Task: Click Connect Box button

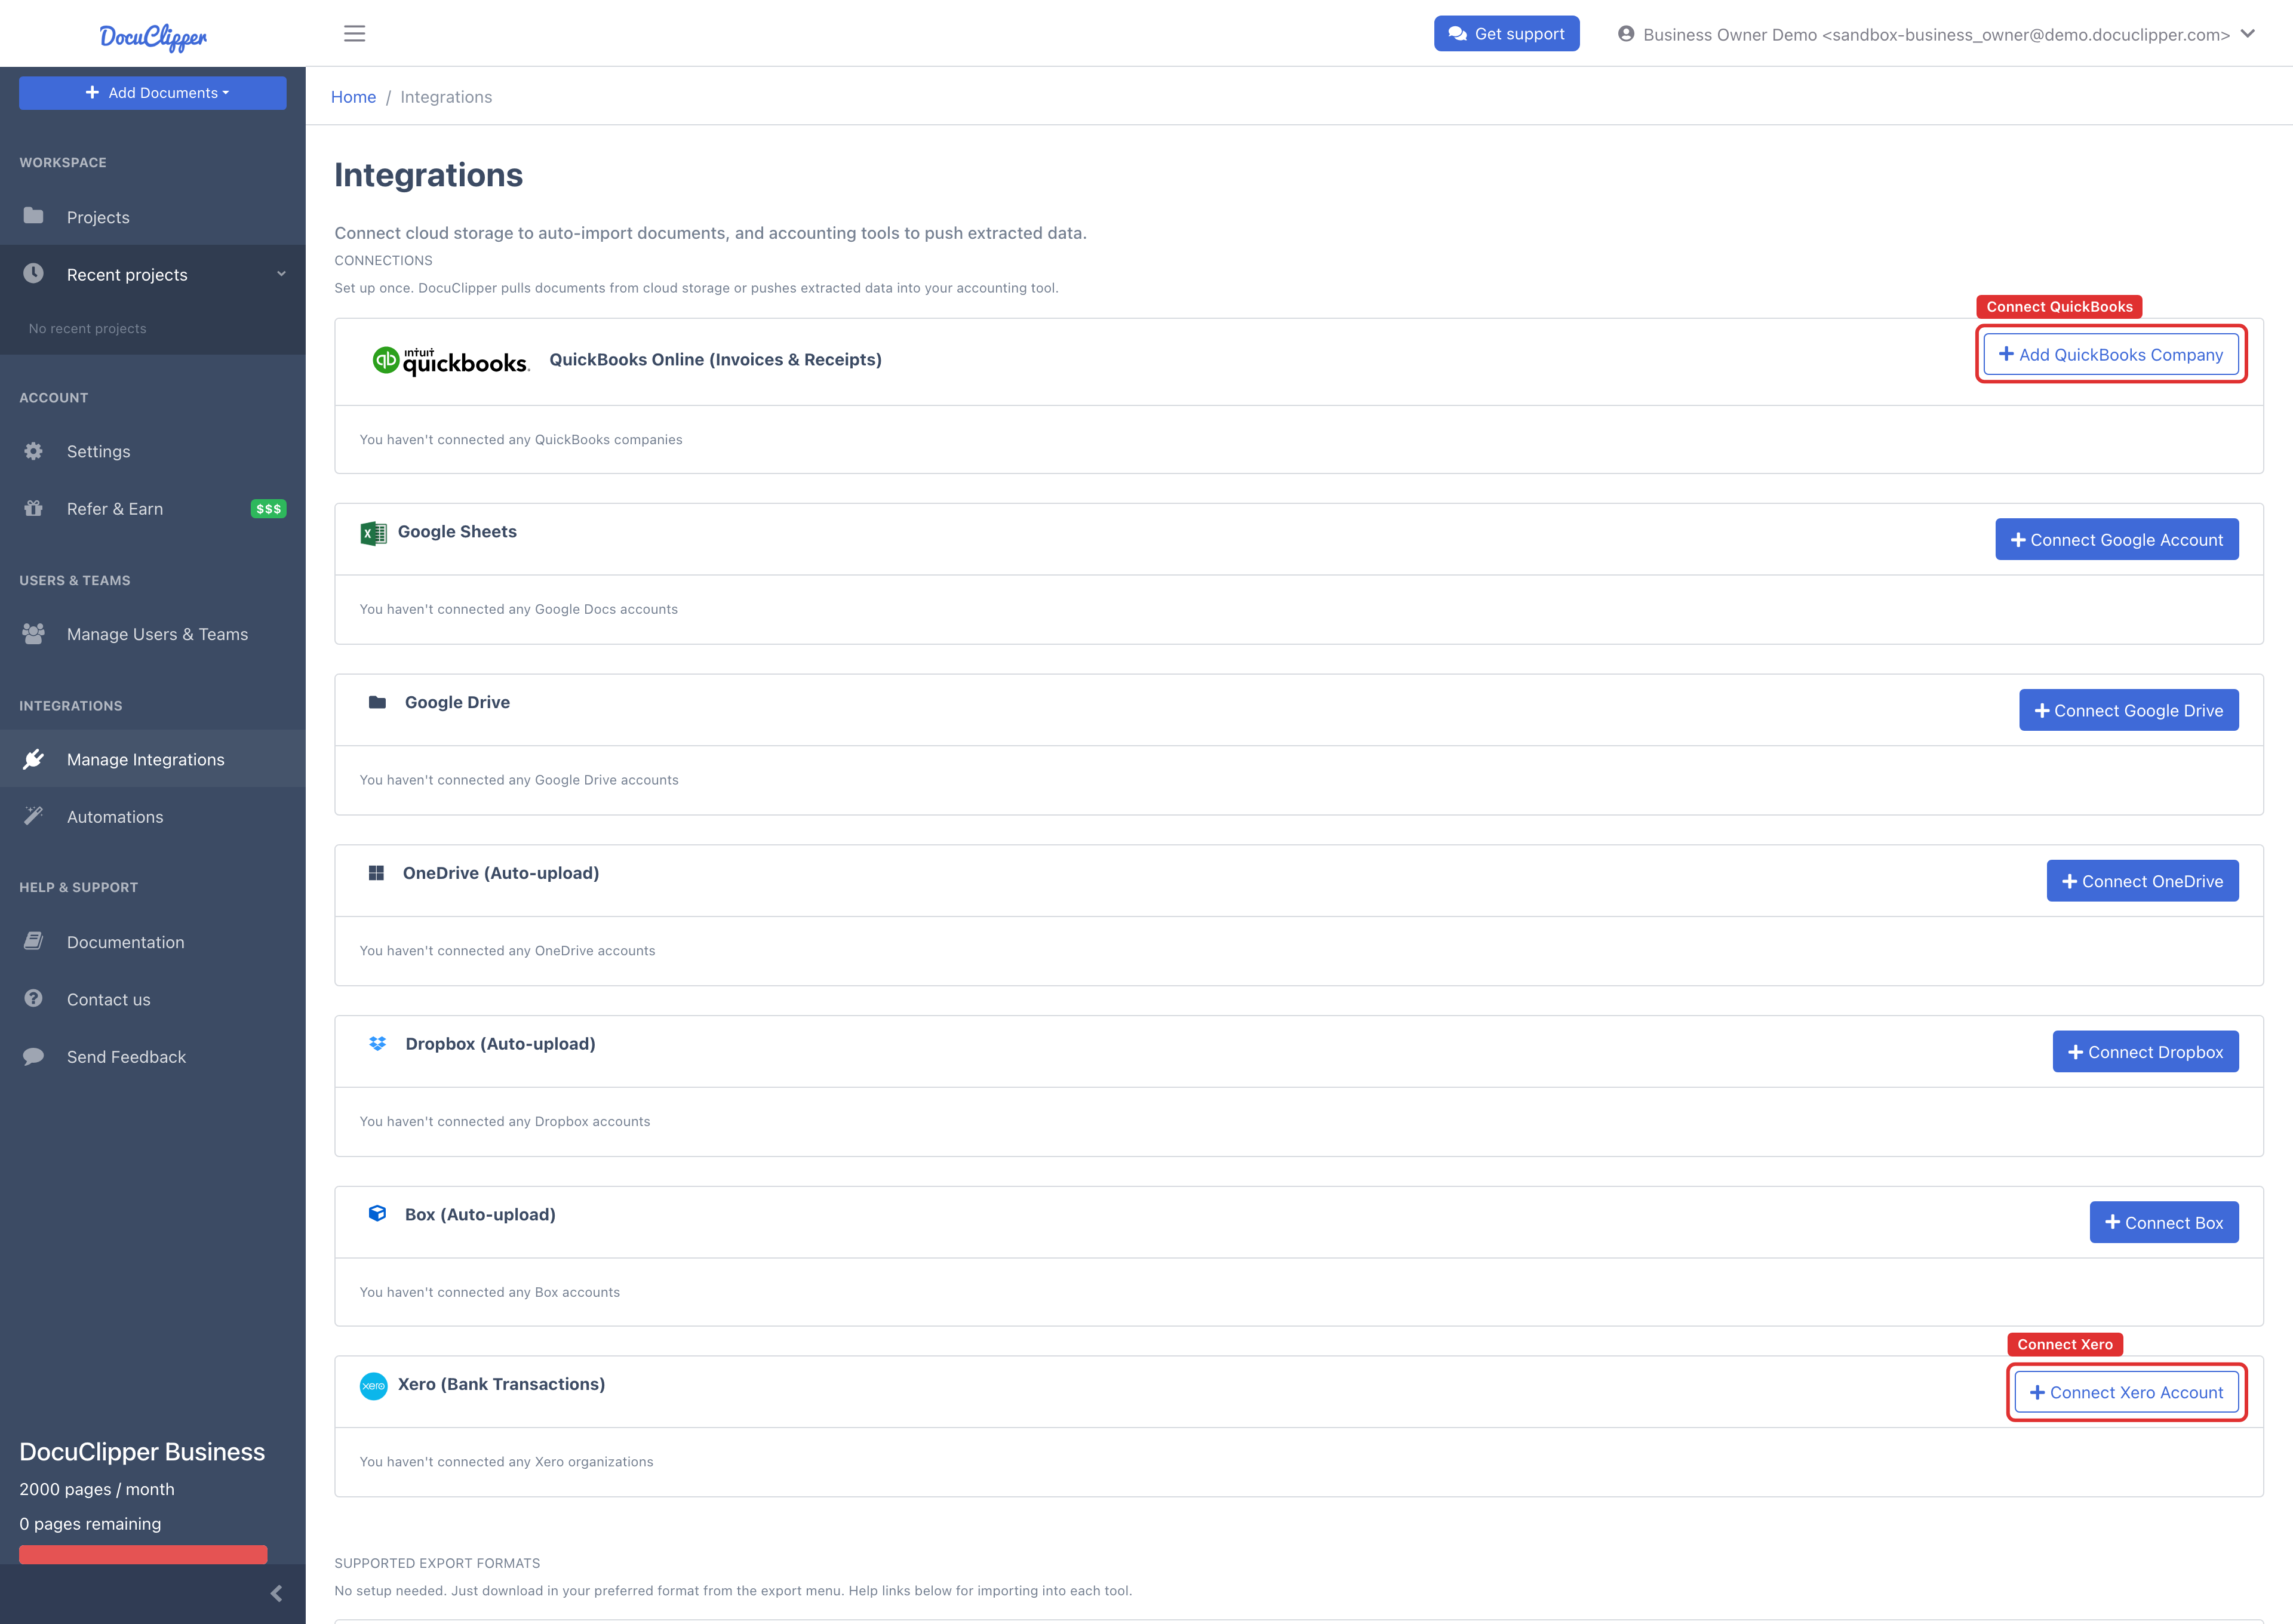Action: 2164,1222
